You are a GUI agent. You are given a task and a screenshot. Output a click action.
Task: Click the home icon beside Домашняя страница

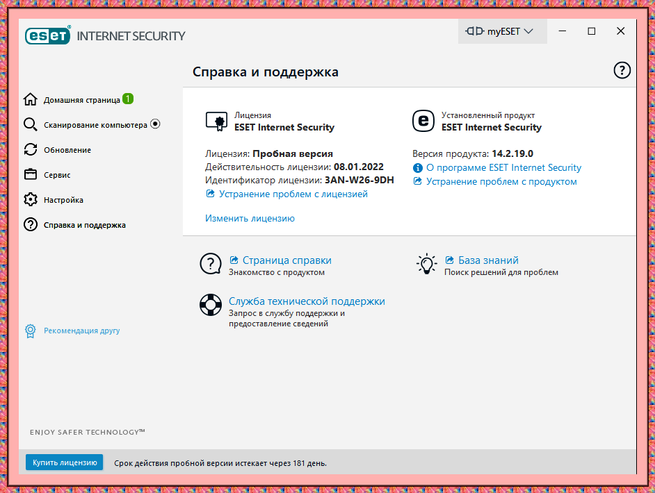coord(30,99)
